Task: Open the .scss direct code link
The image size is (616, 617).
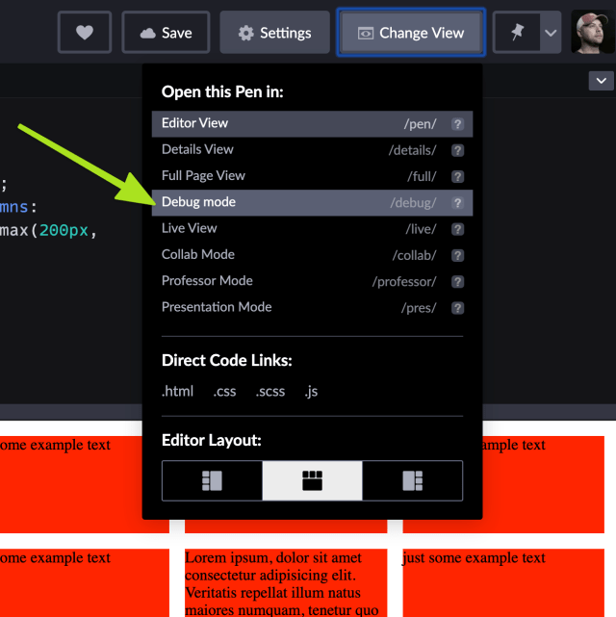Action: click(270, 392)
